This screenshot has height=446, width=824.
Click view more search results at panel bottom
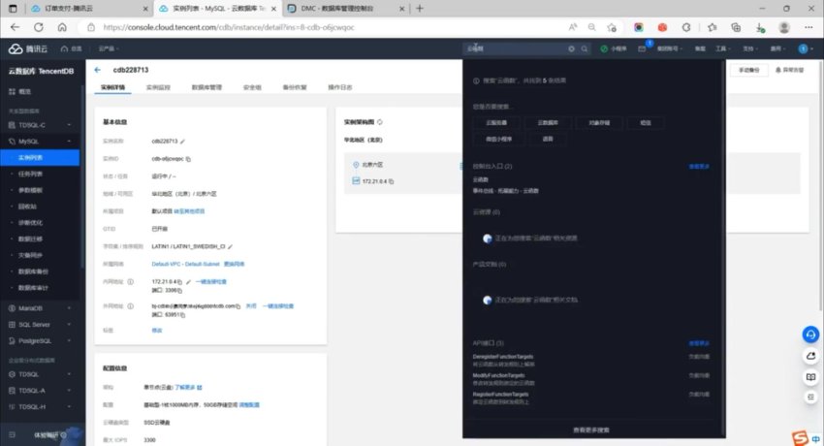pyautogui.click(x=591, y=430)
